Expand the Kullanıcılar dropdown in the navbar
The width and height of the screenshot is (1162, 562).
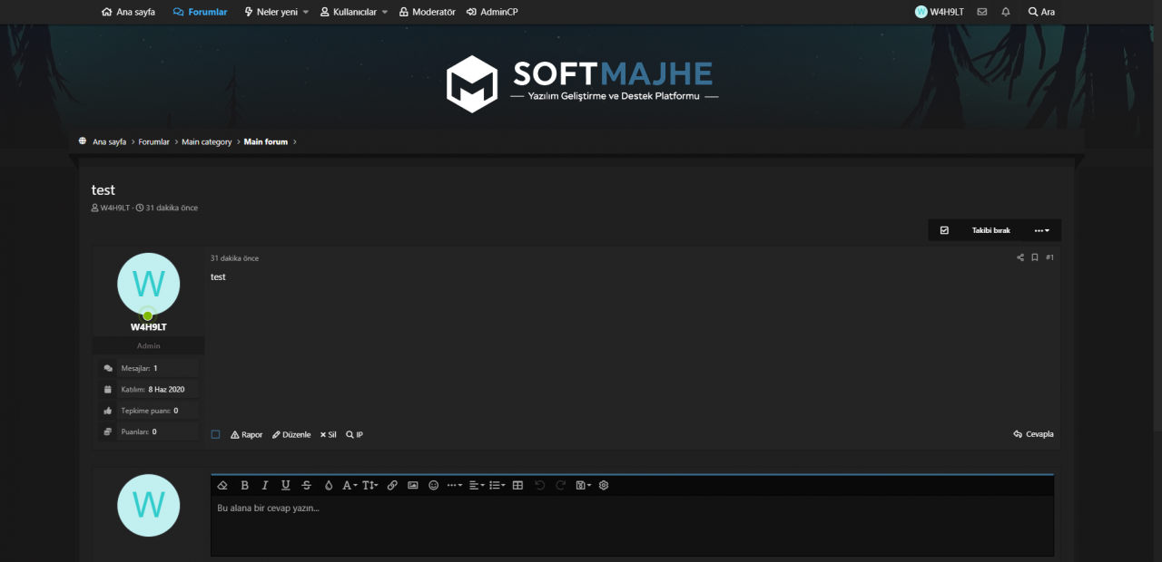click(354, 12)
